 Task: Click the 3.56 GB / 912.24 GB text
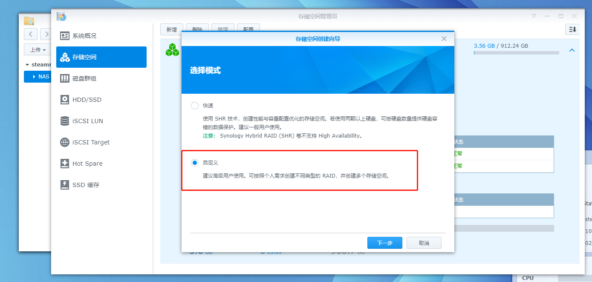pyautogui.click(x=501, y=46)
